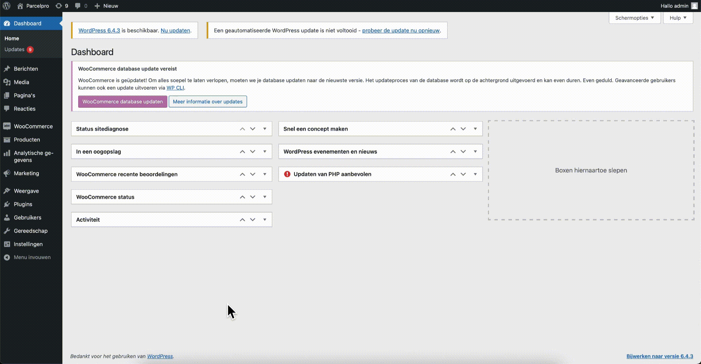This screenshot has width=701, height=364.
Task: Click the WordPress logo in admin bar
Action: (x=6, y=6)
